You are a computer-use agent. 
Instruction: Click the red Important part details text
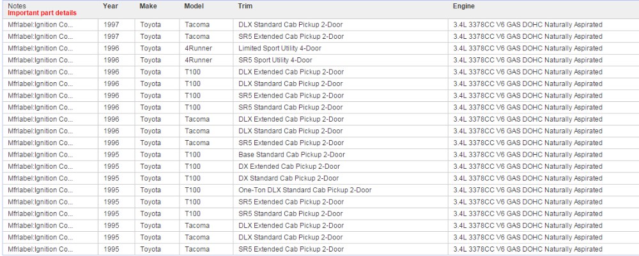click(42, 13)
